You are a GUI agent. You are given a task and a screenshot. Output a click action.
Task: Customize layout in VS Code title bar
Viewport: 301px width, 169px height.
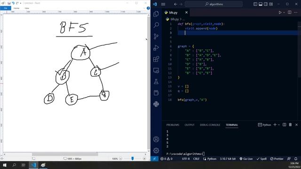tap(271, 4)
